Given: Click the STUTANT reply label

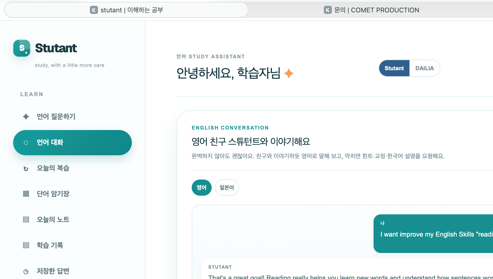Looking at the screenshot, I should pos(220,267).
